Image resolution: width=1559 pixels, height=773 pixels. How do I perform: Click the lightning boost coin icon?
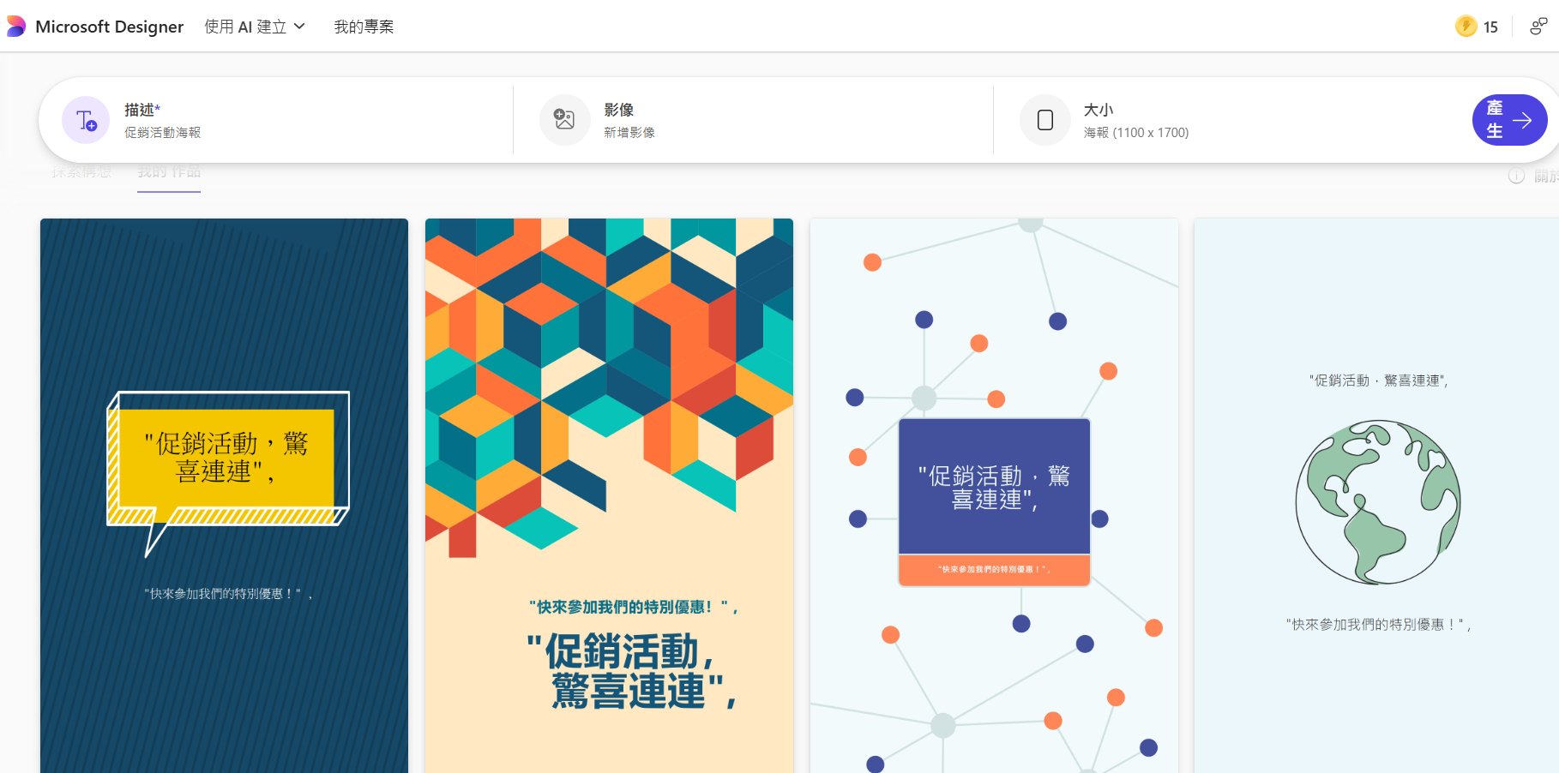pos(1466,27)
